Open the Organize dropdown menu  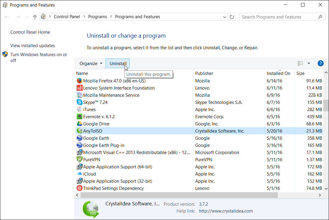tap(91, 64)
